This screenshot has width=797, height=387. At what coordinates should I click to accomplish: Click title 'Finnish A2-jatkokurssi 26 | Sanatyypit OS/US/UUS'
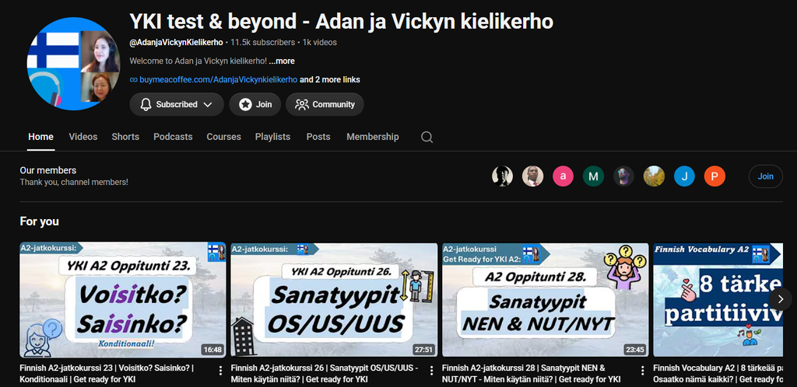point(325,373)
